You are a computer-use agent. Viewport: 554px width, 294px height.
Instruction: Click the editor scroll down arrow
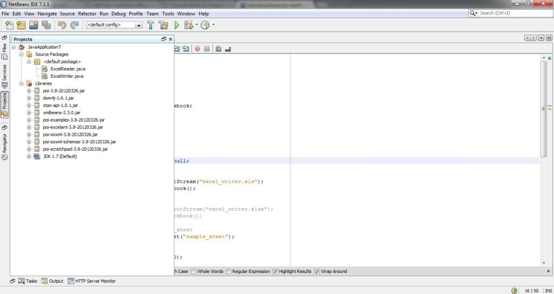click(x=544, y=263)
